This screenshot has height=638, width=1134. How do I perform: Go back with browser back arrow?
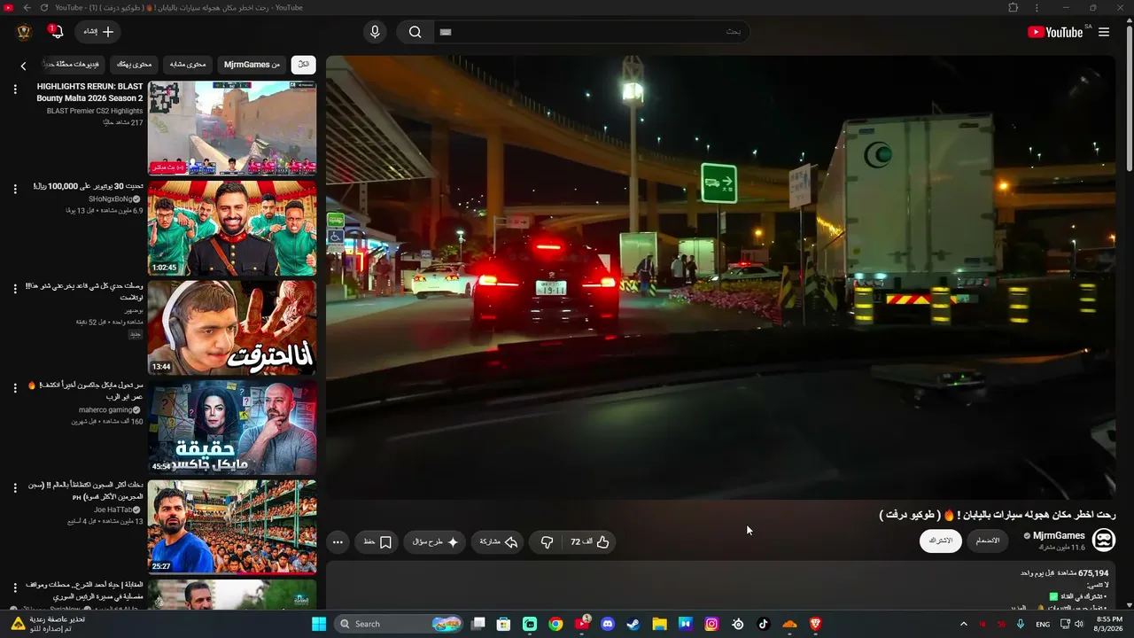[x=27, y=8]
